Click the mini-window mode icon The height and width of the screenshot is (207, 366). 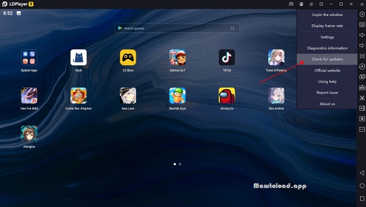(322, 4)
